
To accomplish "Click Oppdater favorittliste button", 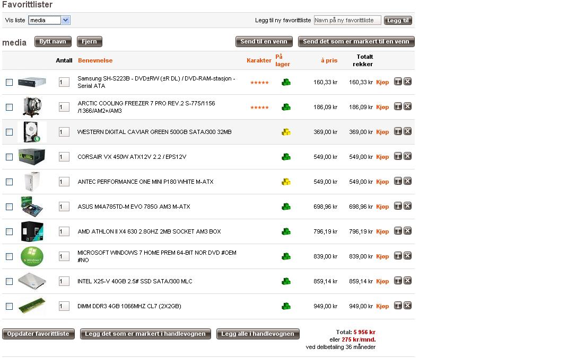I will (38, 334).
